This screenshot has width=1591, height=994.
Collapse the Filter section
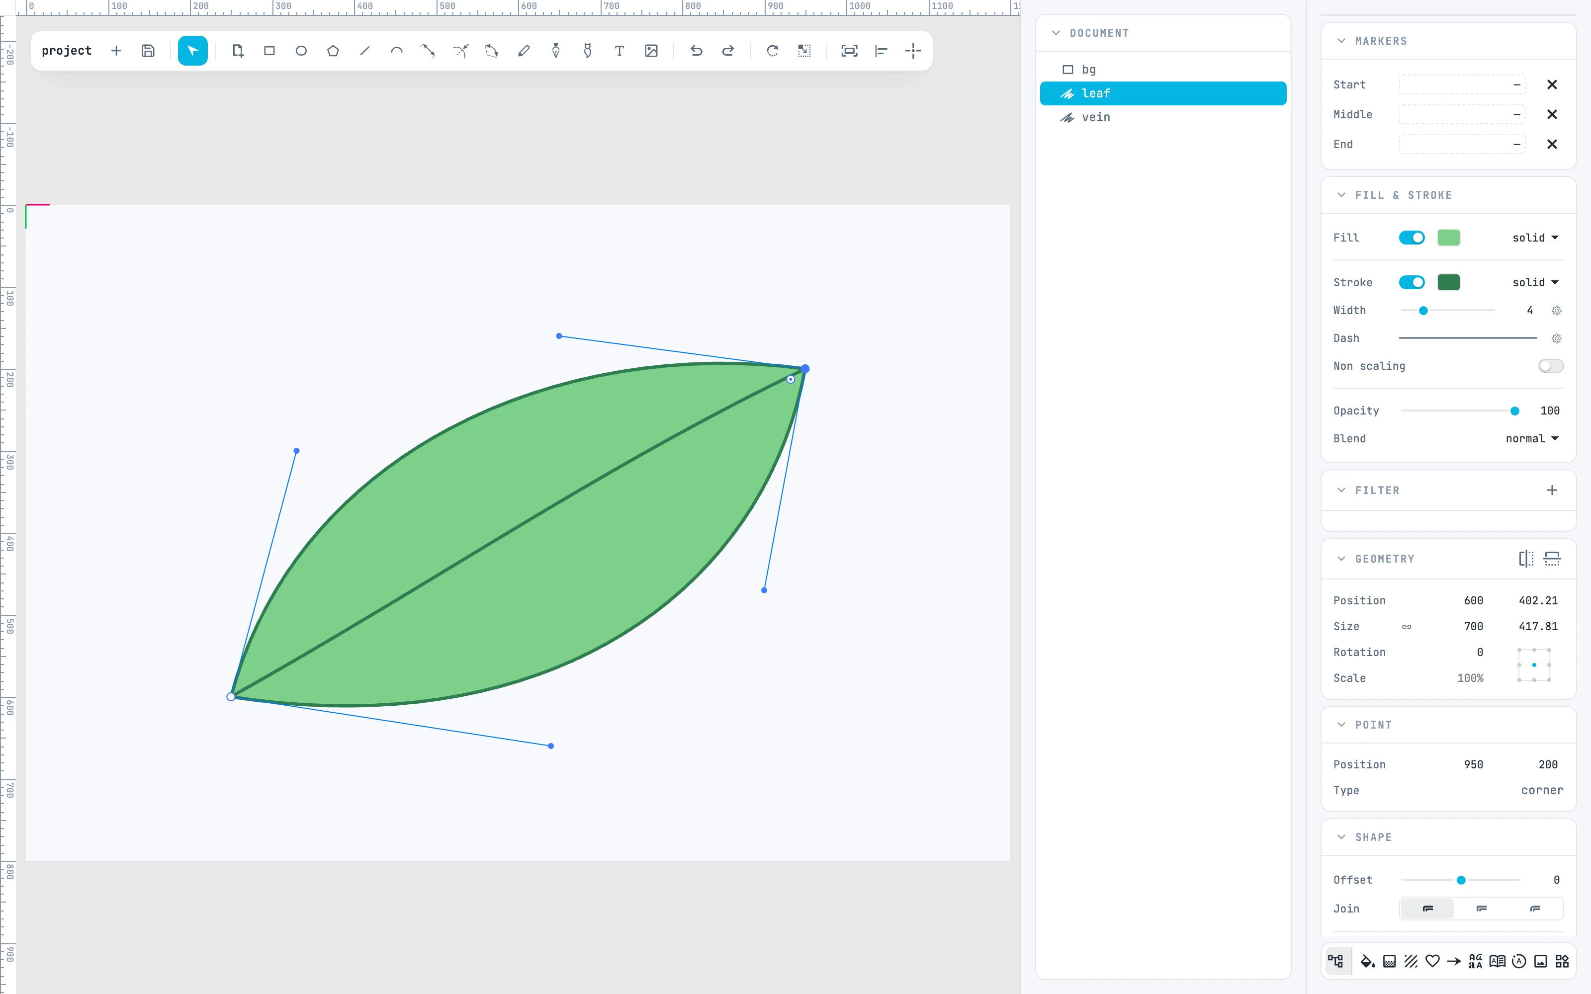1341,491
